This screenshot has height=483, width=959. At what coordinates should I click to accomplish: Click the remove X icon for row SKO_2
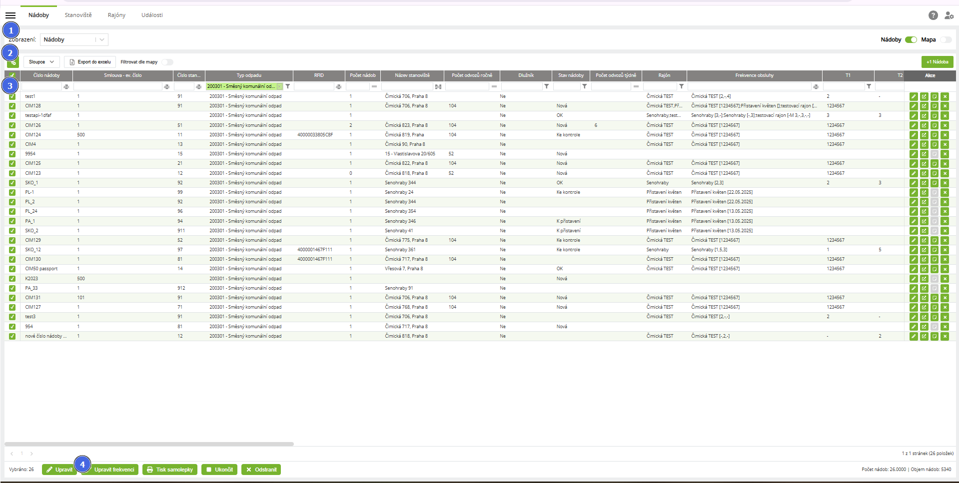coord(945,231)
